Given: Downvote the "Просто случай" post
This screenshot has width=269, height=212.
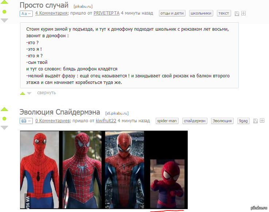Looking at the screenshot, I should pyautogui.click(x=4, y=20).
